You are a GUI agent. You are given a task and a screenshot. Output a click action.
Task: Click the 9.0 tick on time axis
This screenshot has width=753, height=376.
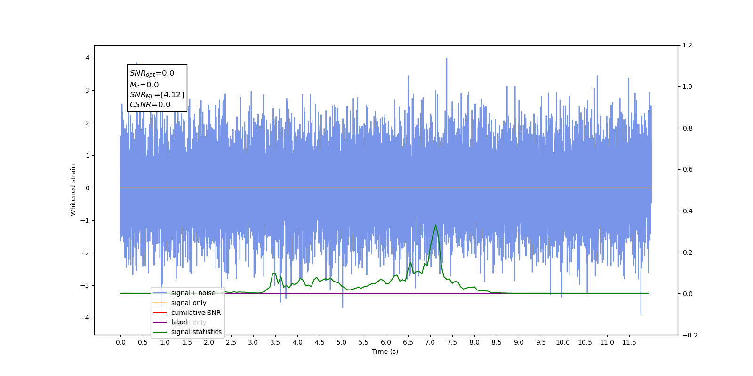click(519, 342)
